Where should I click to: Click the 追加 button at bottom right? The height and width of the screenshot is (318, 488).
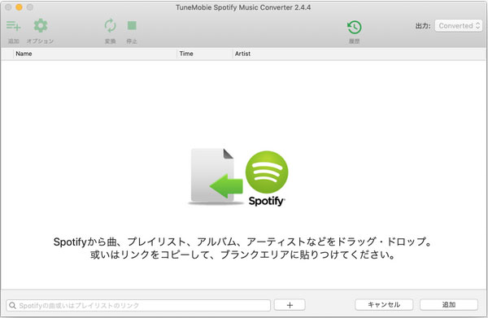(x=449, y=305)
